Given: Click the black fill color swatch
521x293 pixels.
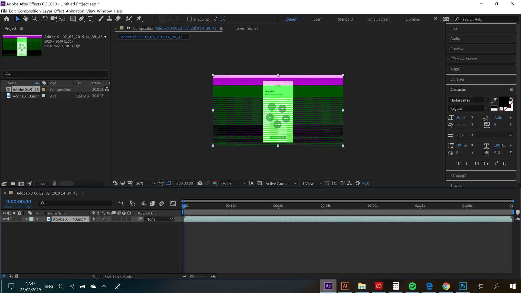Looking at the screenshot, I should pyautogui.click(x=504, y=101).
